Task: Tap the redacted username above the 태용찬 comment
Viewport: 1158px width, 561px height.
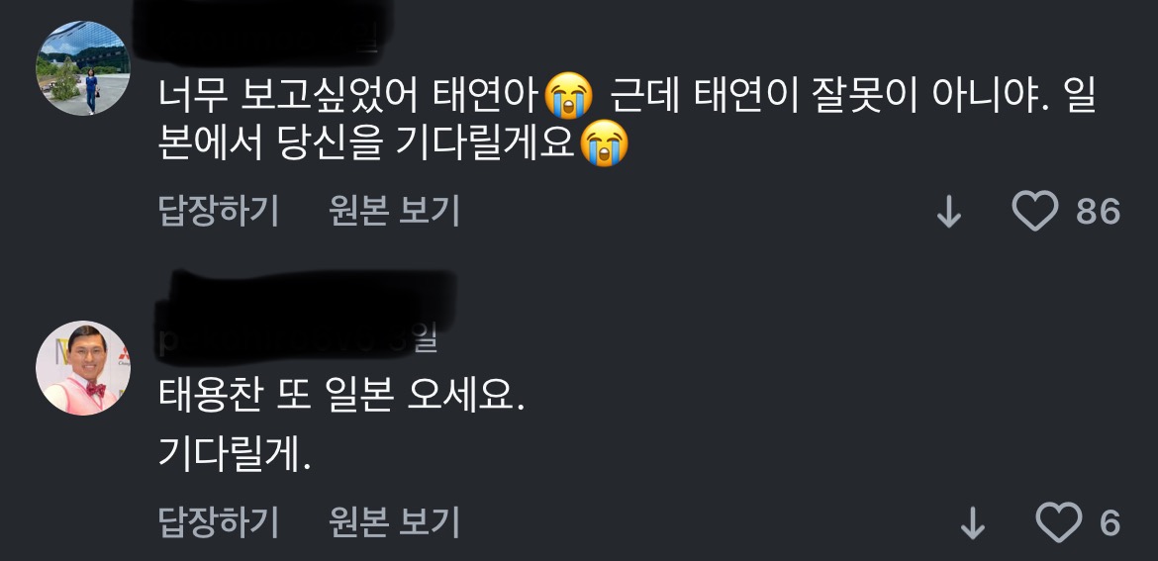Action: click(x=305, y=316)
